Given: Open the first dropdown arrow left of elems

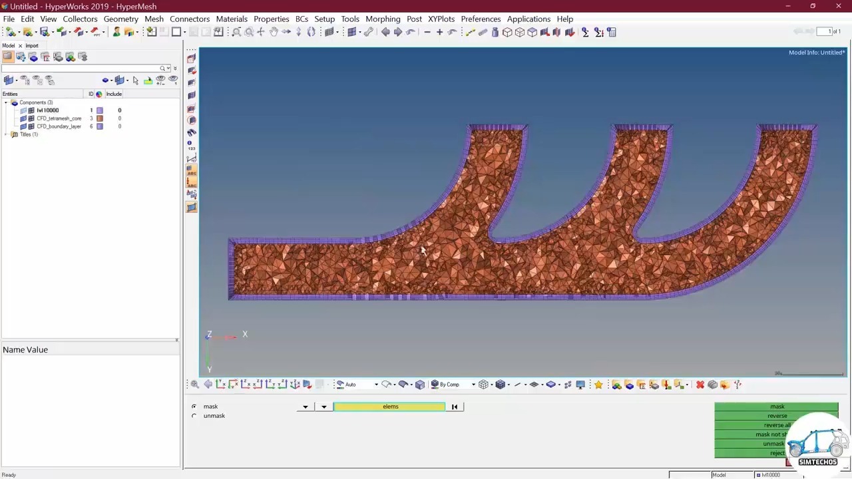Looking at the screenshot, I should (x=306, y=406).
